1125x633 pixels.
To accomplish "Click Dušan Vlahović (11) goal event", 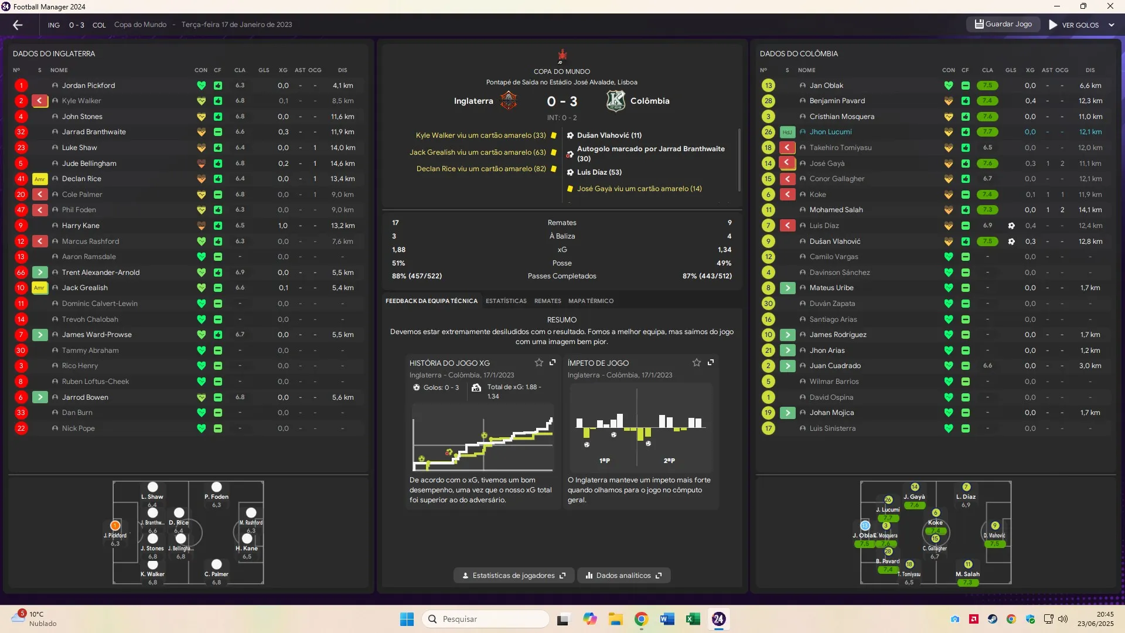I will click(609, 135).
